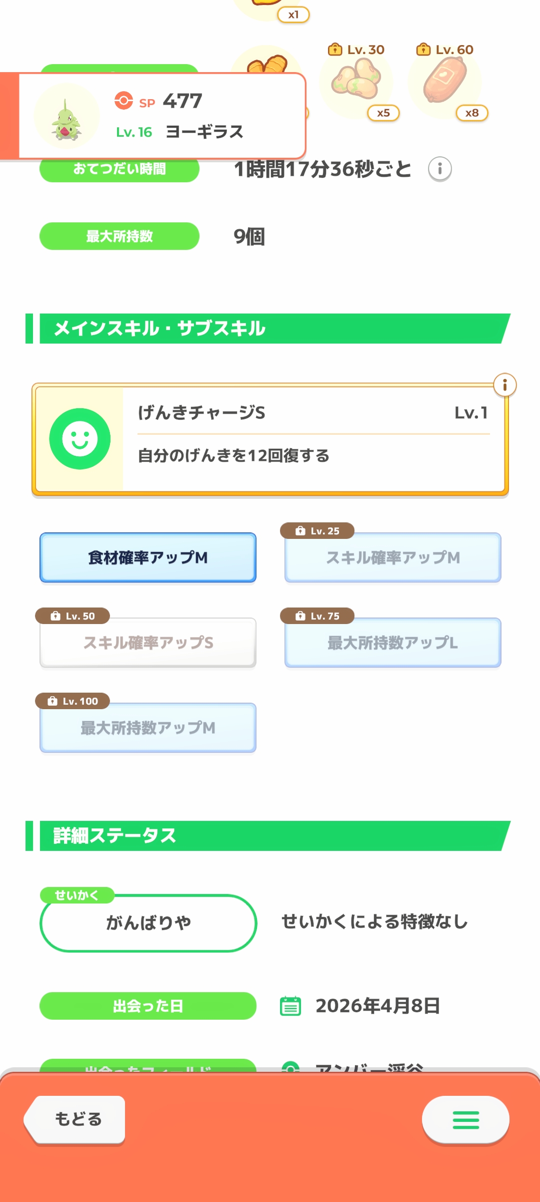
Task: Tap the calendar icon by met date
Action: click(x=290, y=1006)
